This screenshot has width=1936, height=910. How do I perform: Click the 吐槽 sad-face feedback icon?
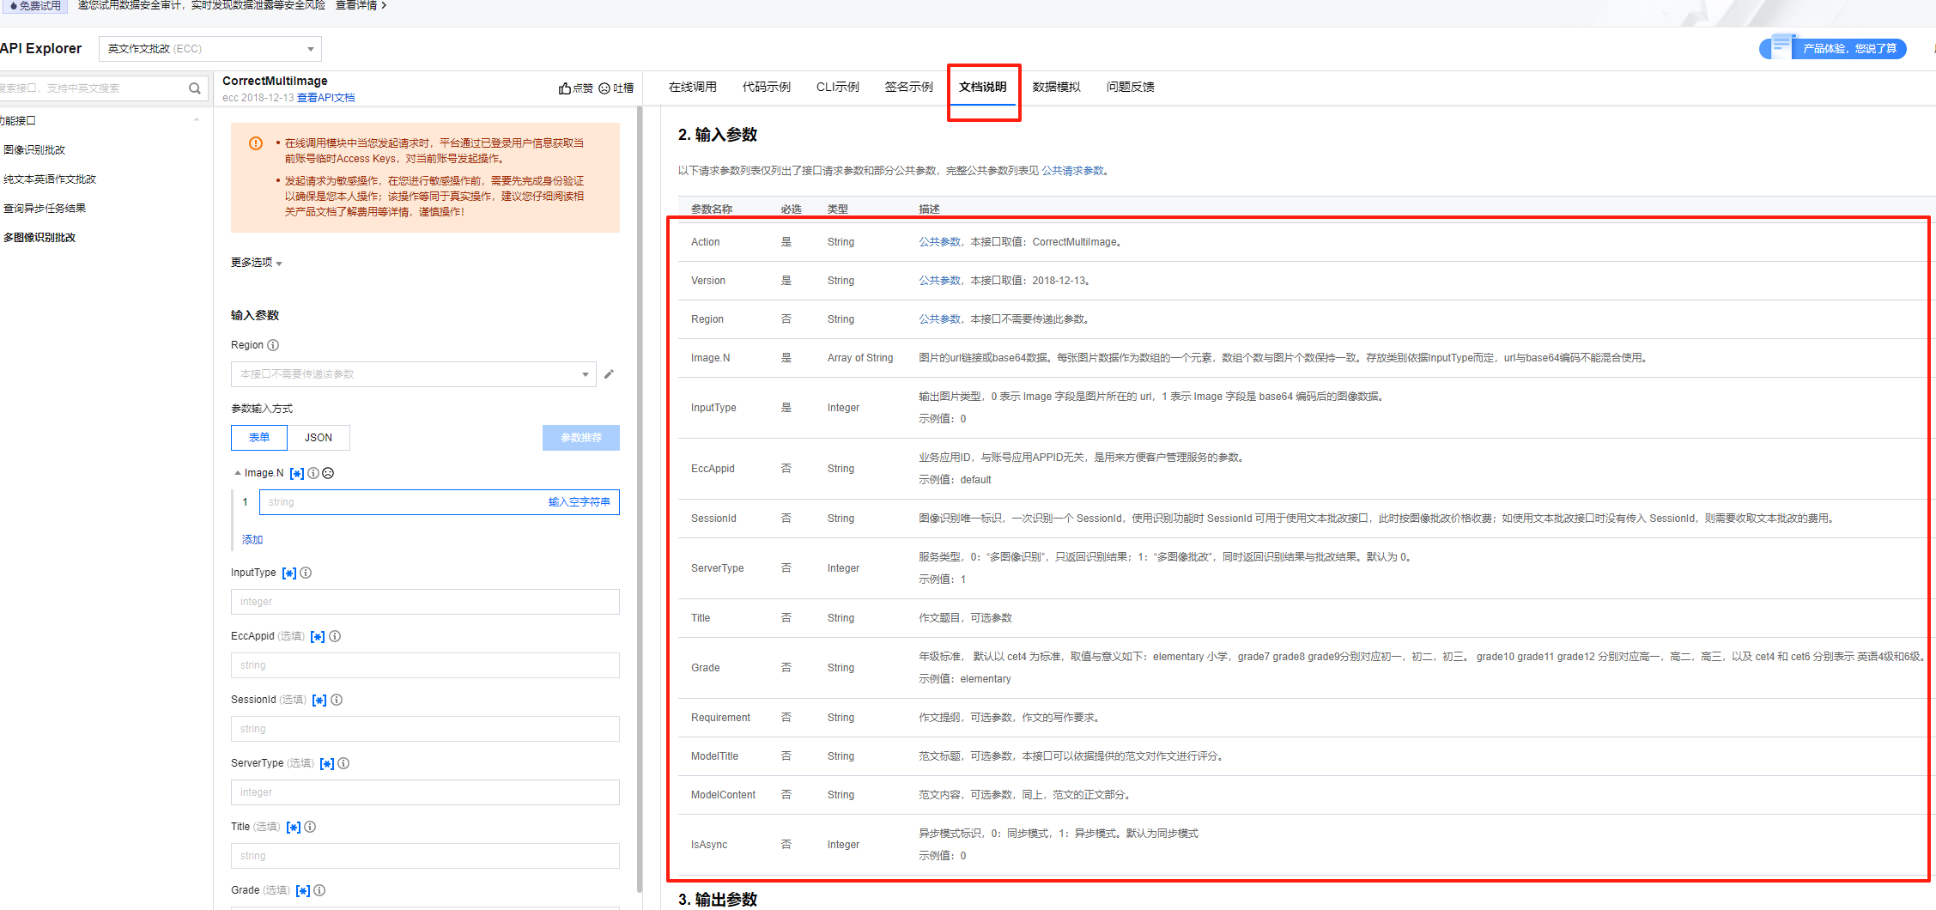click(604, 88)
